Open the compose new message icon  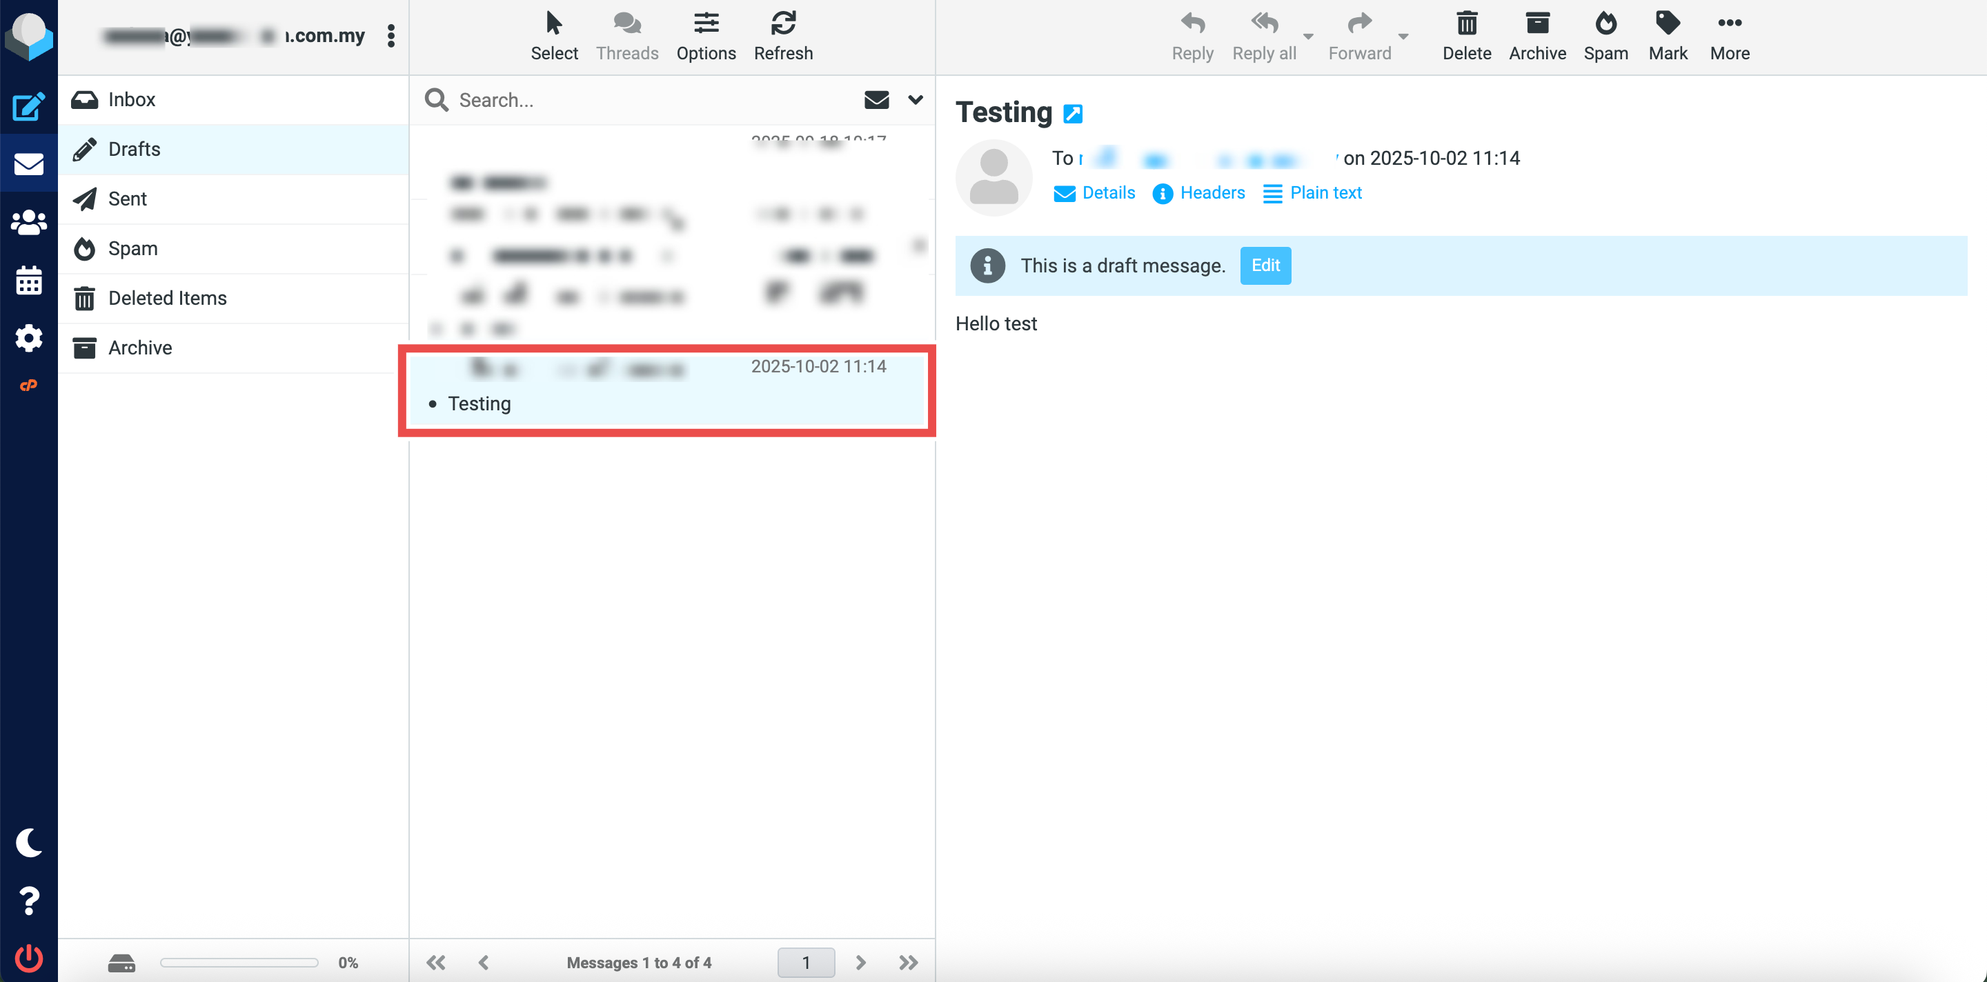pos(28,106)
